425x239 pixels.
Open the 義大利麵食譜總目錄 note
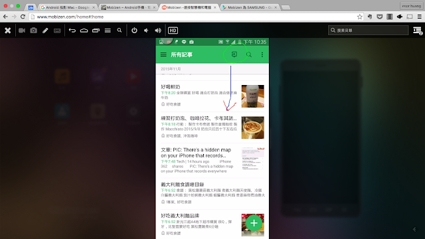[x=212, y=193]
